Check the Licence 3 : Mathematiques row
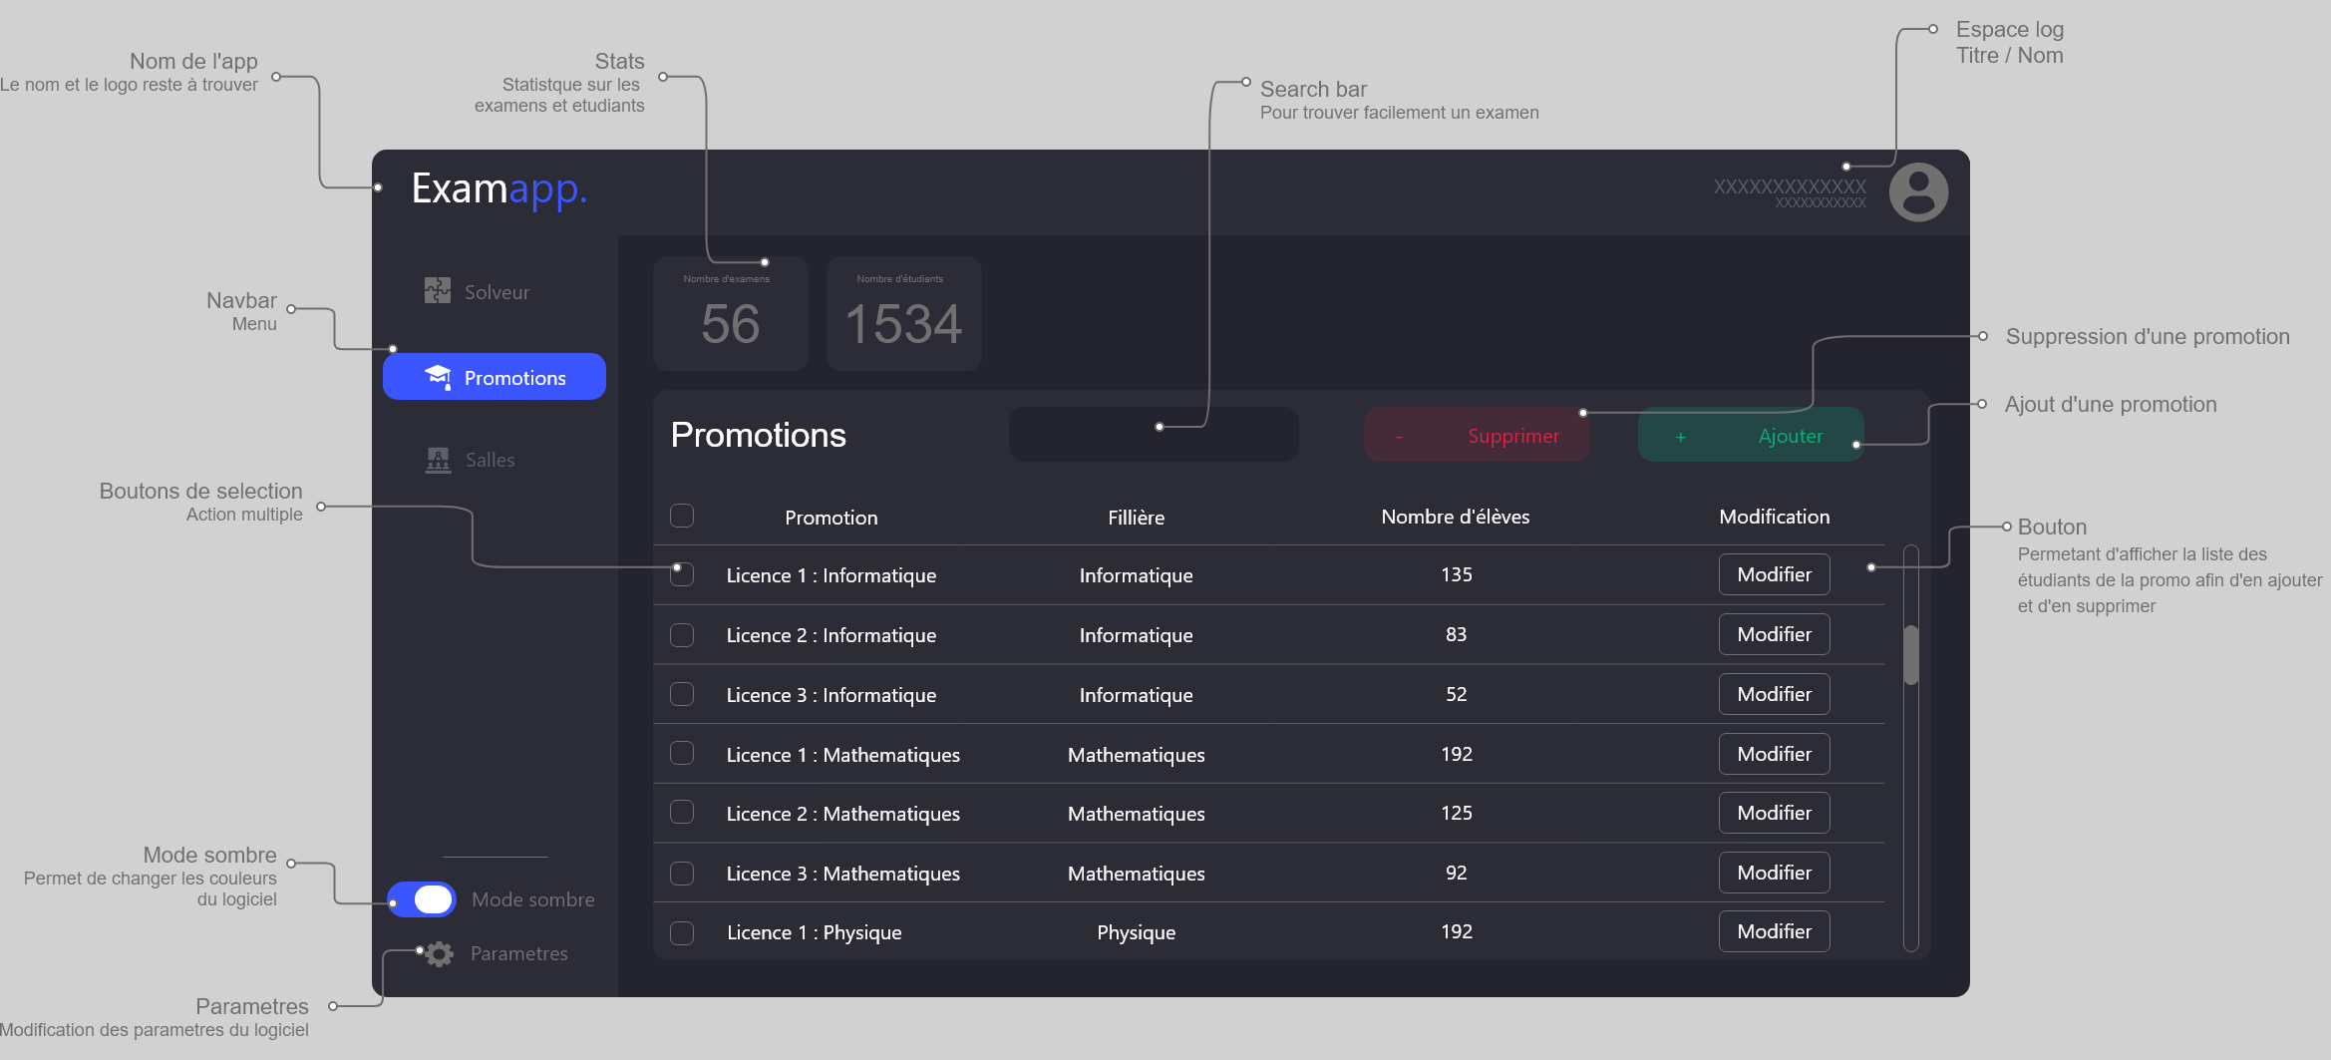Image resolution: width=2331 pixels, height=1060 pixels. [x=682, y=873]
